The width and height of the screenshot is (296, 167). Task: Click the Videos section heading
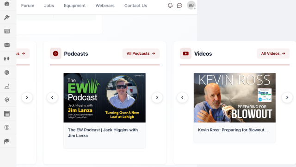coord(203,54)
